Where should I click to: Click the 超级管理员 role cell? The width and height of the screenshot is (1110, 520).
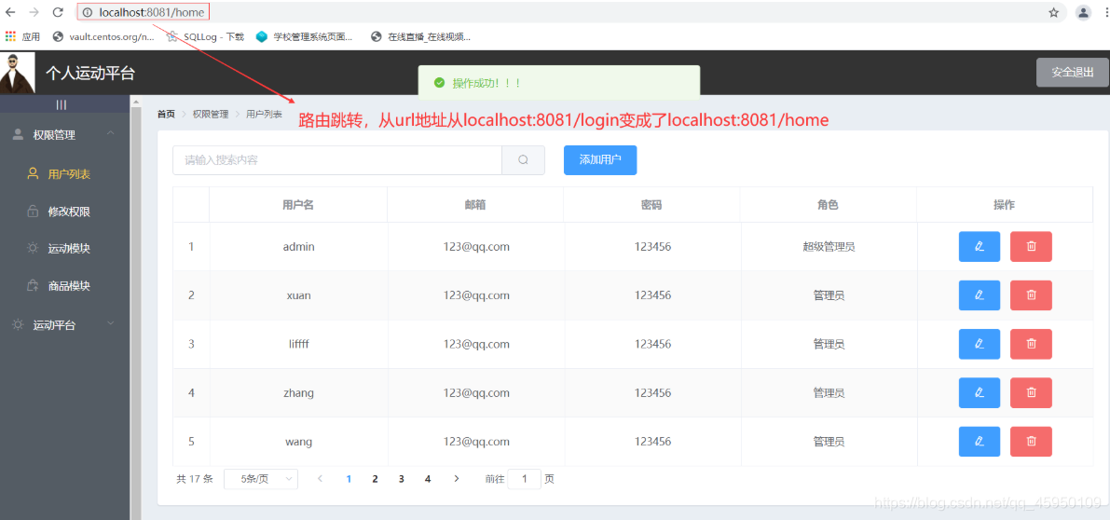pyautogui.click(x=829, y=247)
